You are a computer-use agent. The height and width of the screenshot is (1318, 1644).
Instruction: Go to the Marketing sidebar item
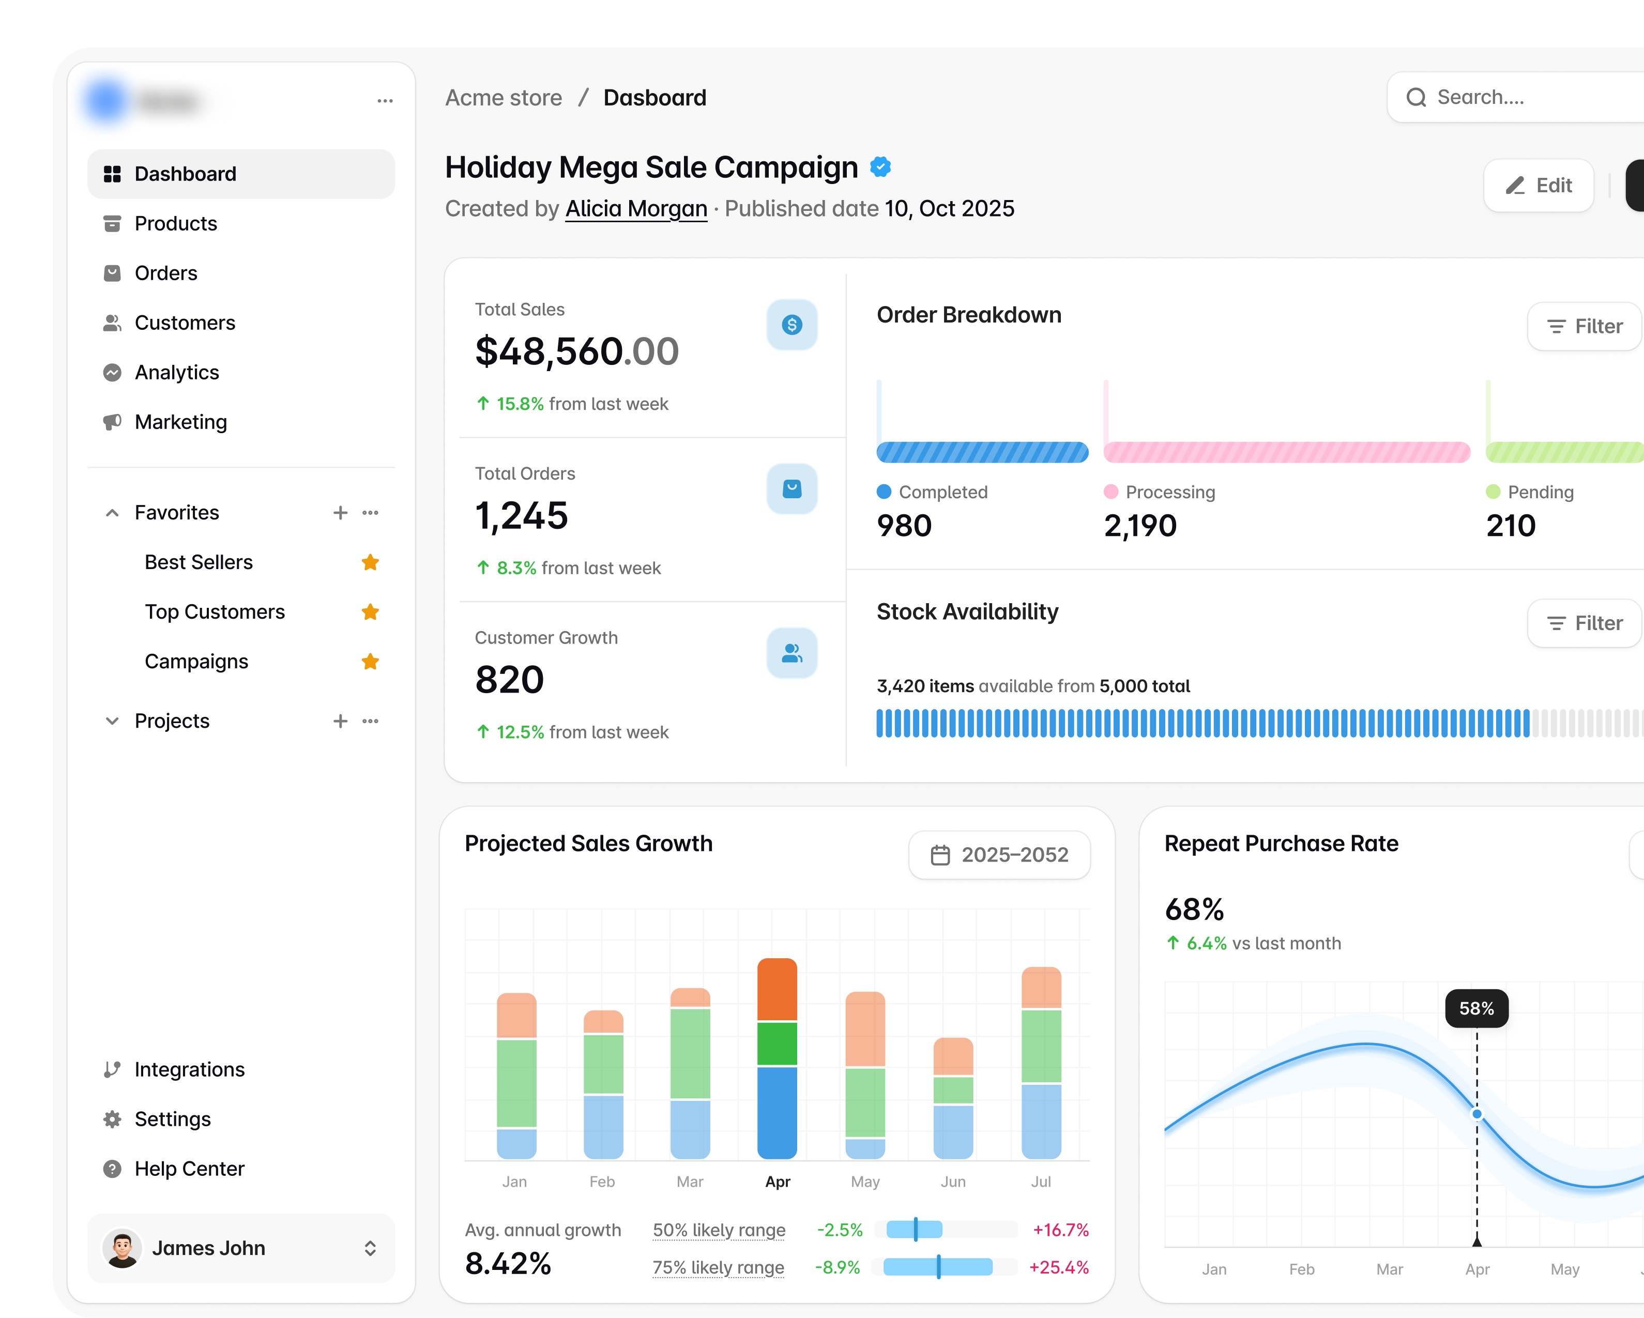(x=181, y=422)
